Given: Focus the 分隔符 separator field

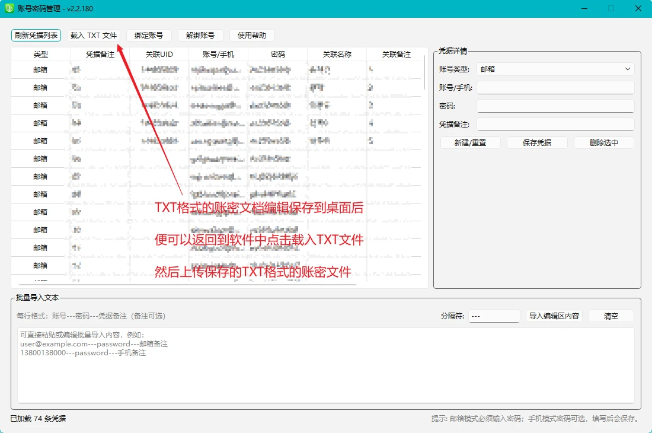Looking at the screenshot, I should coord(494,316).
